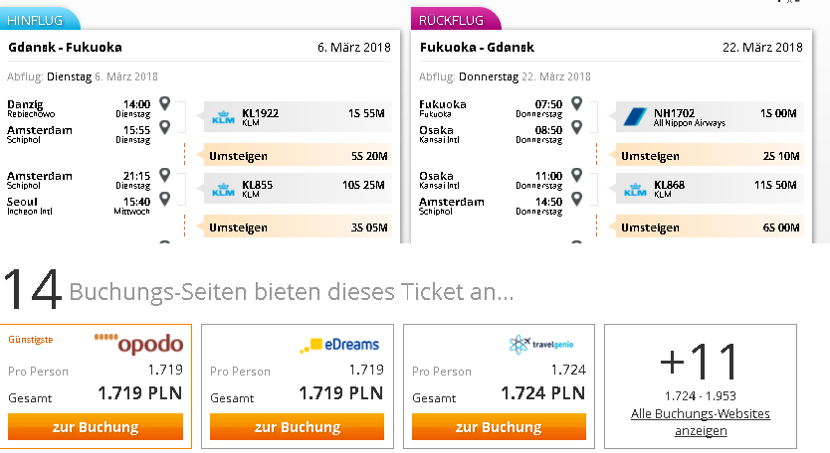Click the location pin next to Fukuoka 07:50
830x453 pixels.
pos(576,103)
